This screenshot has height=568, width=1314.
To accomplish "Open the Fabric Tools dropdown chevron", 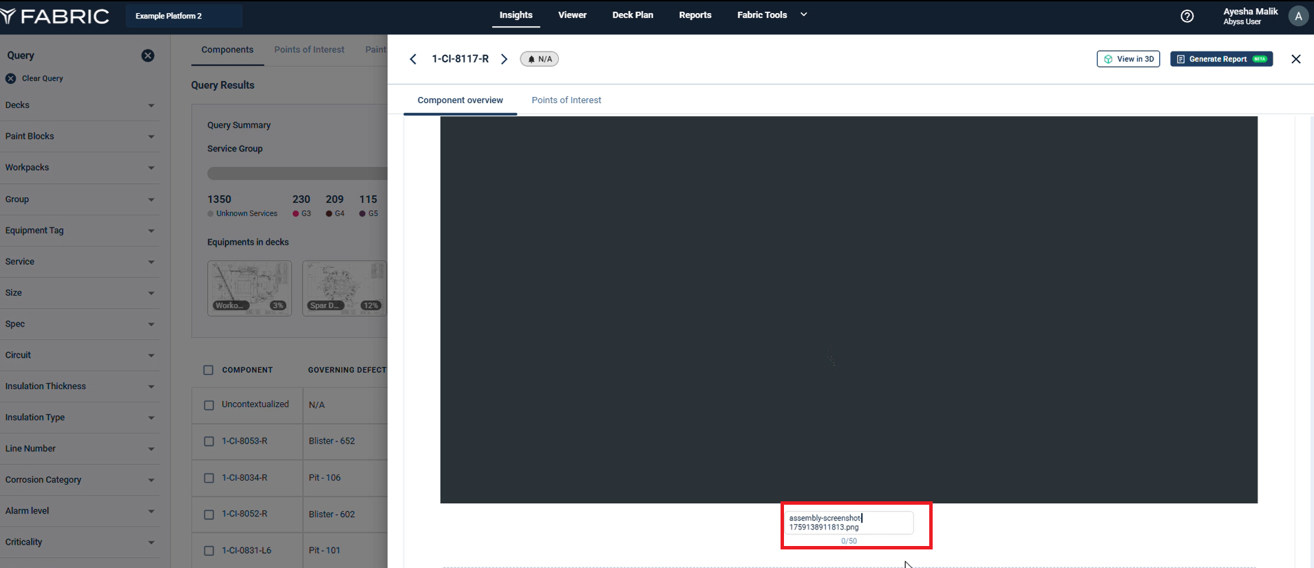I will (803, 14).
